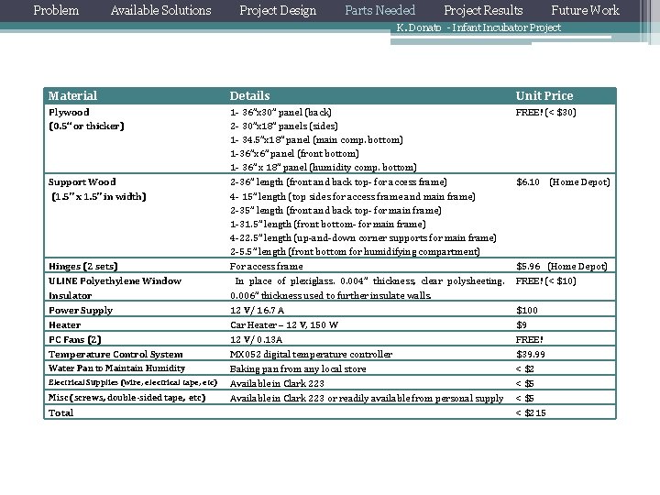Select the Total row label
This screenshot has height=495, width=660.
point(61,412)
